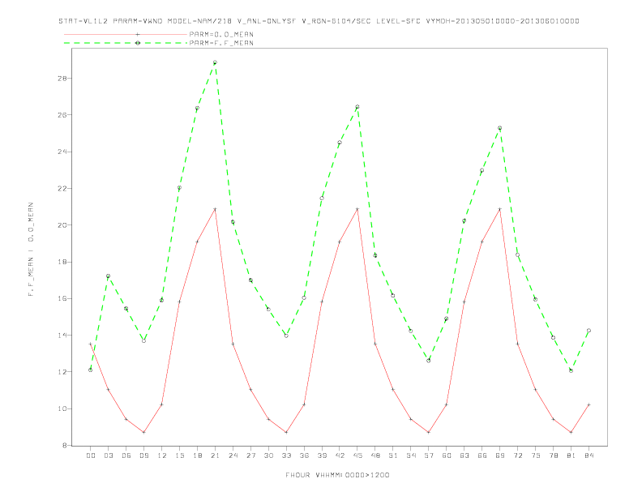Click the red observed marker at hour 33

(x=286, y=432)
